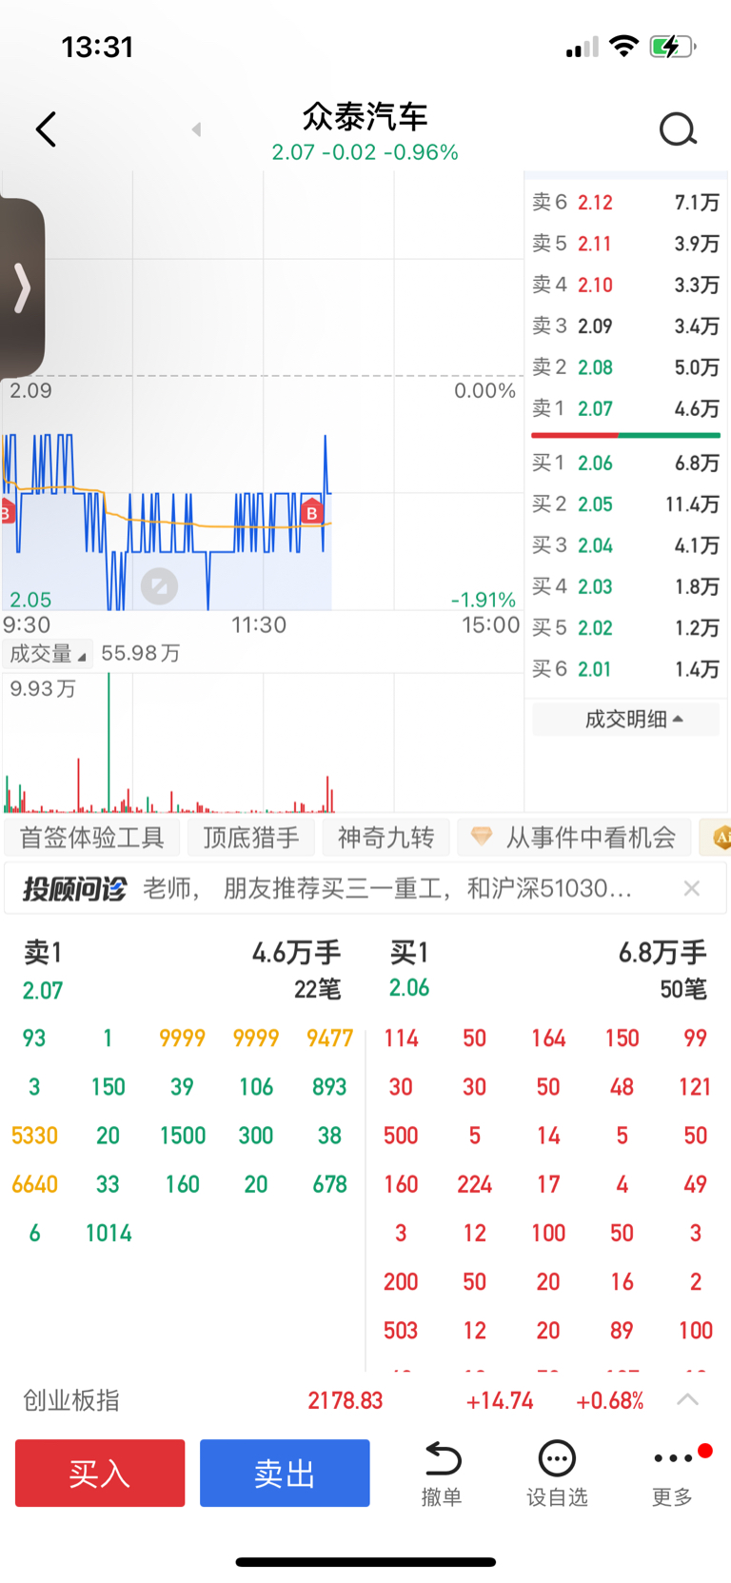Tap sell queue order 5330
The height and width of the screenshot is (1583, 731).
click(34, 1136)
